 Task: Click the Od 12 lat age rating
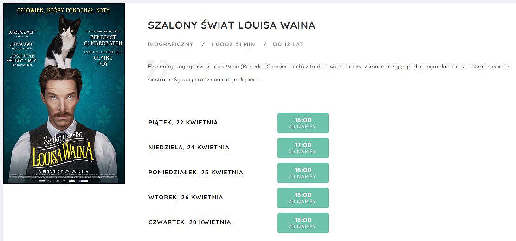click(x=288, y=44)
